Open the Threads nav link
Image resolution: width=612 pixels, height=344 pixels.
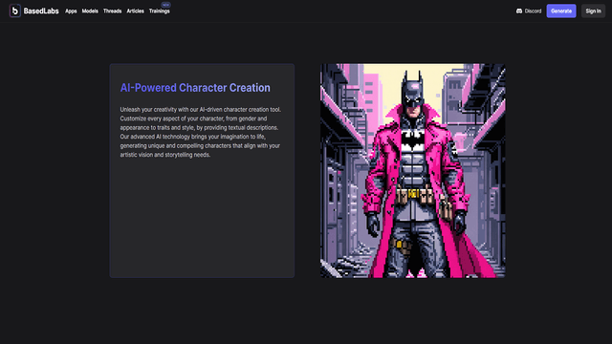point(113,11)
